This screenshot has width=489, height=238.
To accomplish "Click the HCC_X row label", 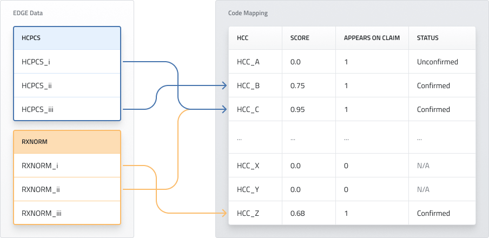I will pyautogui.click(x=248, y=166).
